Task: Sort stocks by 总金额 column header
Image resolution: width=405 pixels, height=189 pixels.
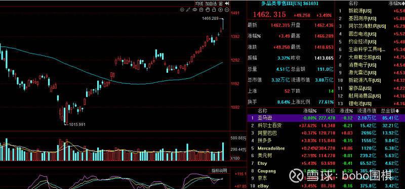Action: pyautogui.click(x=390, y=111)
